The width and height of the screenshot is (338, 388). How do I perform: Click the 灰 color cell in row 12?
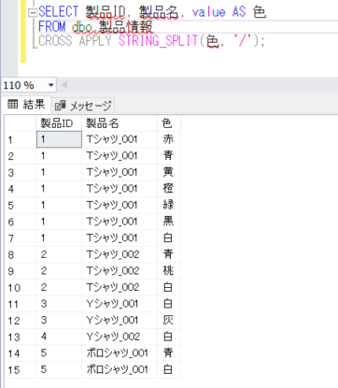[168, 321]
